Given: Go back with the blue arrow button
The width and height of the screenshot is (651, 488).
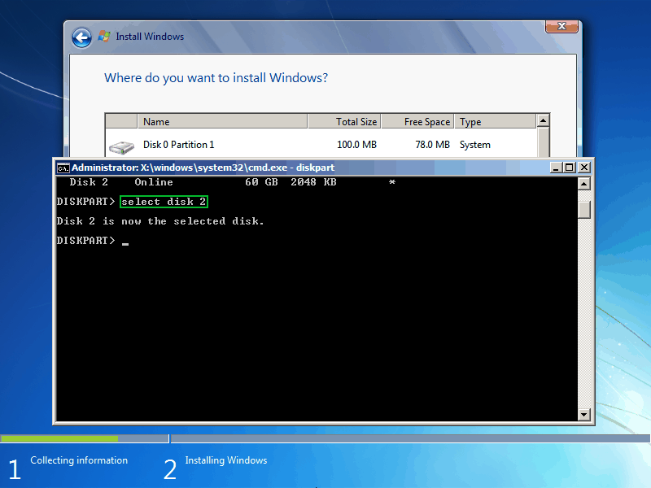Looking at the screenshot, I should [x=82, y=37].
